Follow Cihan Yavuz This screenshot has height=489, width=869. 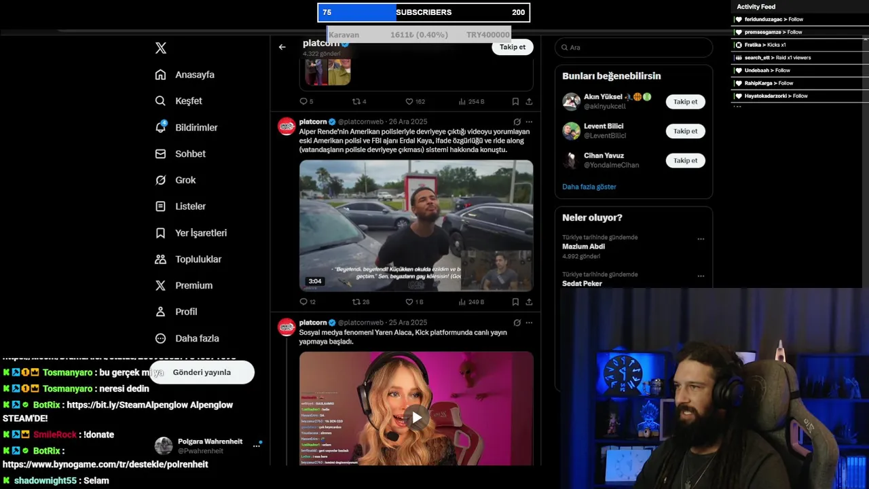point(685,160)
